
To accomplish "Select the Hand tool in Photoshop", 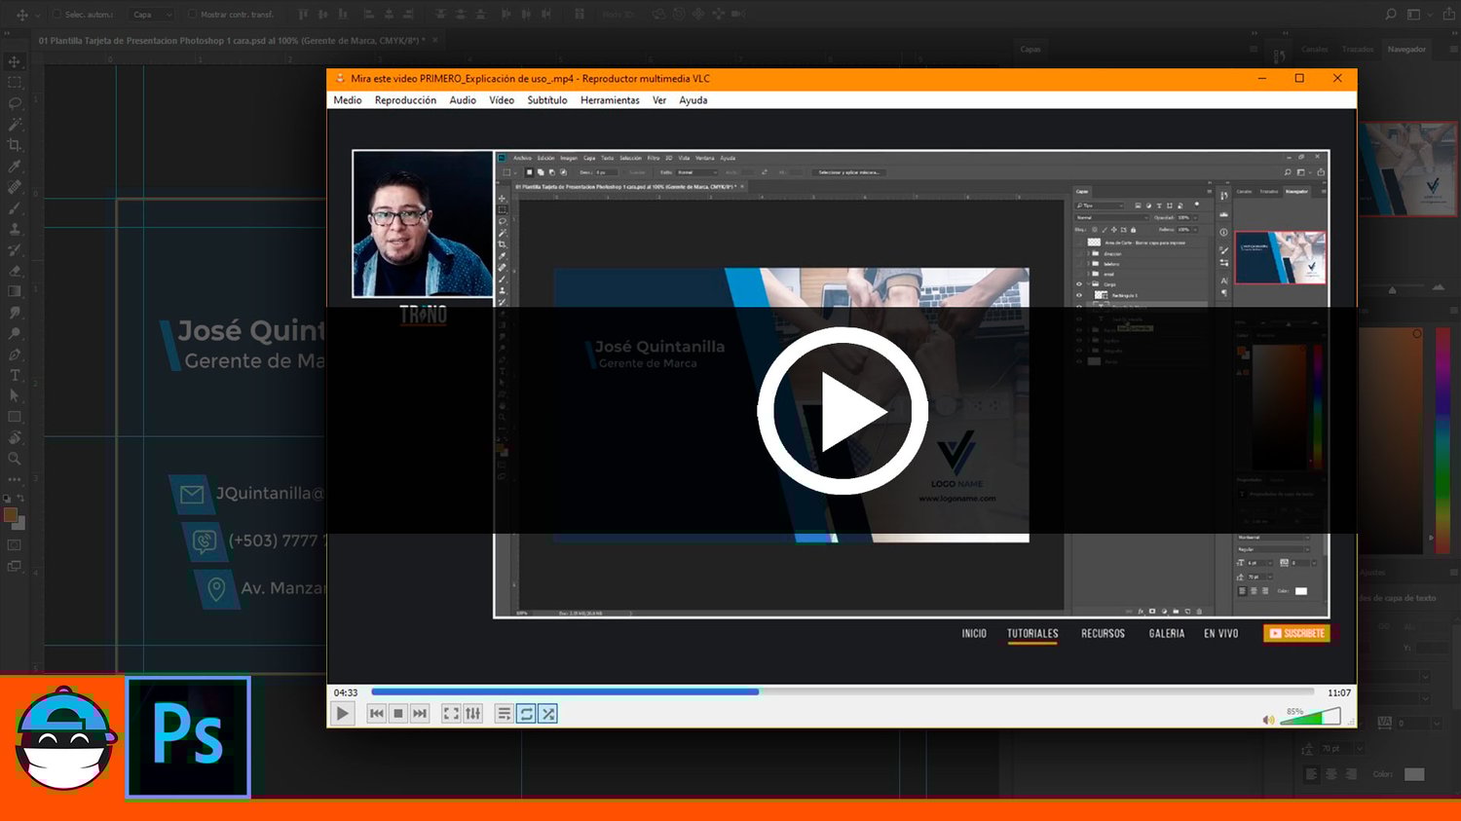I will [15, 437].
